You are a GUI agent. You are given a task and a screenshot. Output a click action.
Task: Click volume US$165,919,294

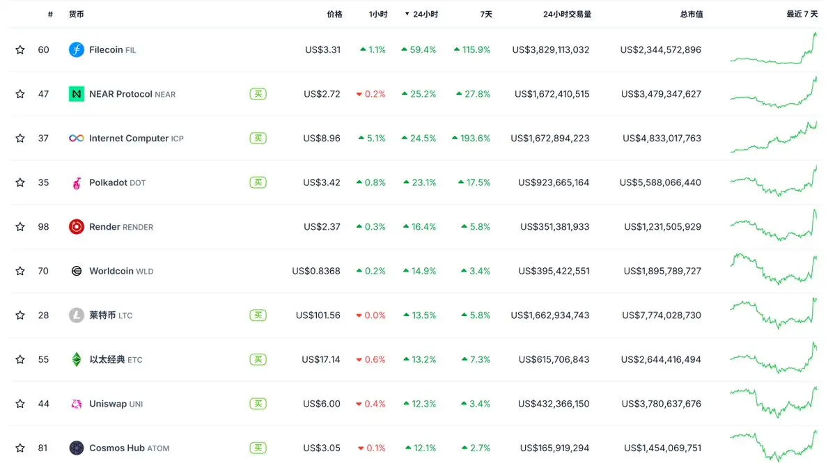554,448
